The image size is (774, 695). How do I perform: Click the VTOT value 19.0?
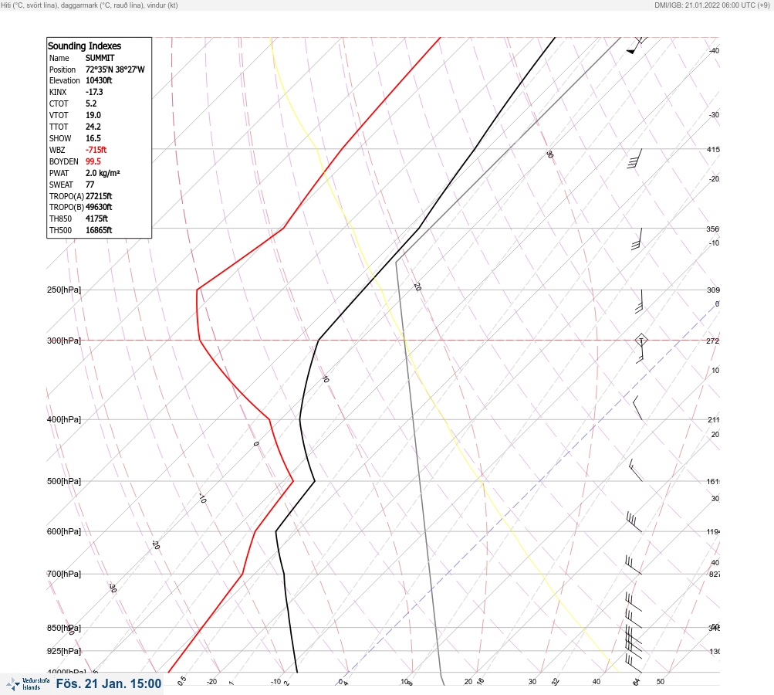[x=93, y=115]
